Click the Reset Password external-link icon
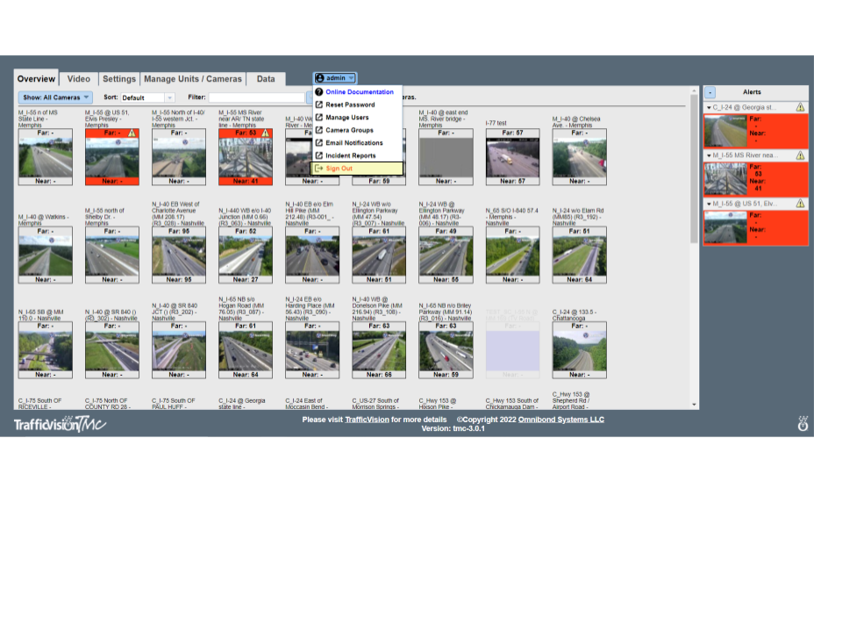The image size is (842, 632). pyautogui.click(x=319, y=104)
